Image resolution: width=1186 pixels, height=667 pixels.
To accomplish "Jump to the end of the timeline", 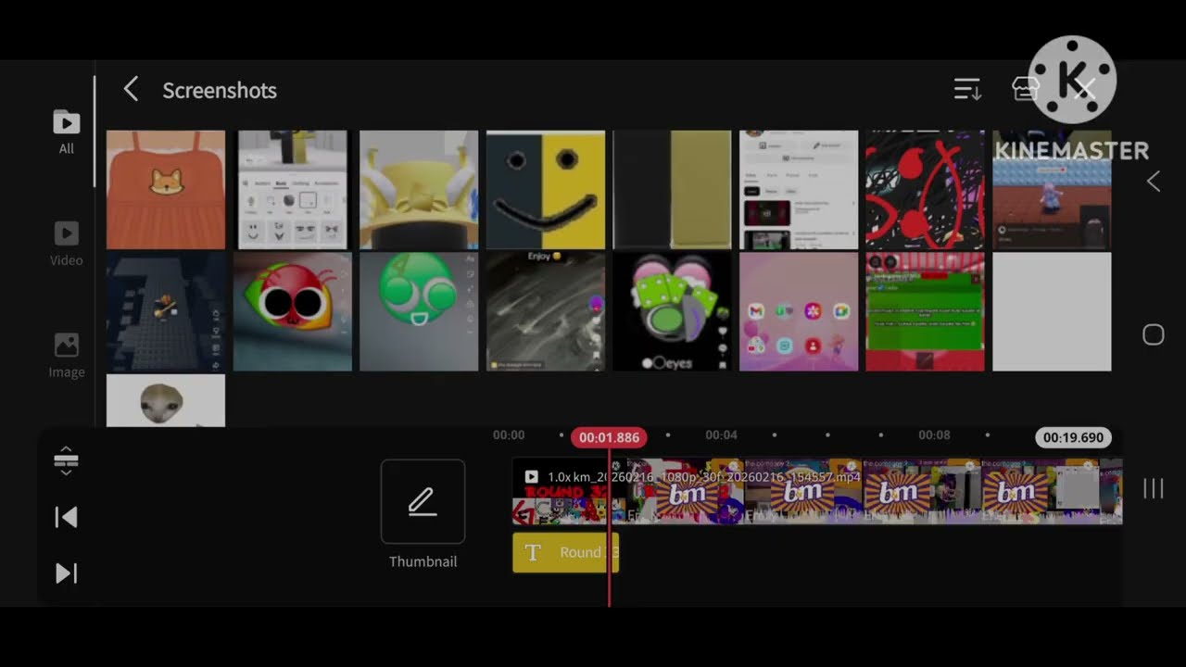I will (66, 573).
